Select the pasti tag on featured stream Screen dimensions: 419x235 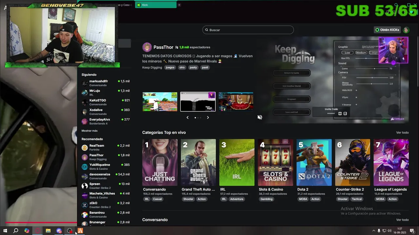pyautogui.click(x=205, y=68)
